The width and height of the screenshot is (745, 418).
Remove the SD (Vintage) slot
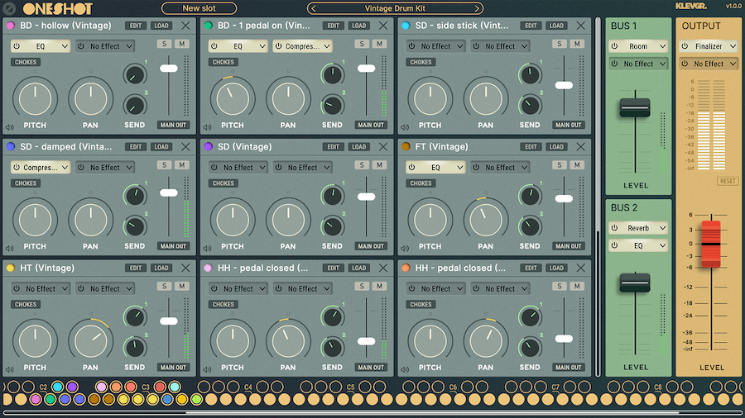(383, 147)
